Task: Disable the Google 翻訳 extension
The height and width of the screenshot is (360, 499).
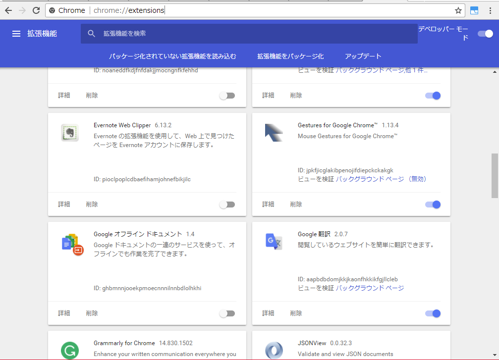Action: 432,313
